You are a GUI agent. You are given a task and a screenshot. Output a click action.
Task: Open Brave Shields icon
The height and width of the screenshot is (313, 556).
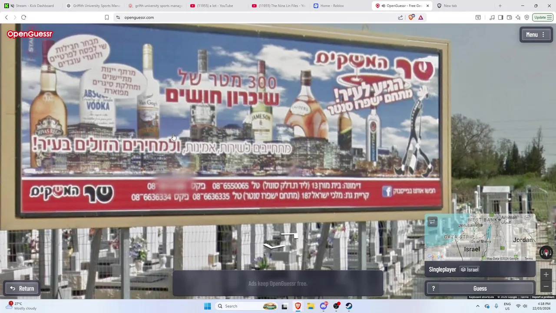(411, 17)
